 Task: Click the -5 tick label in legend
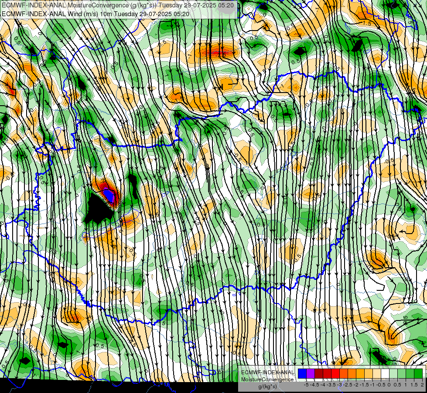(x=306, y=385)
